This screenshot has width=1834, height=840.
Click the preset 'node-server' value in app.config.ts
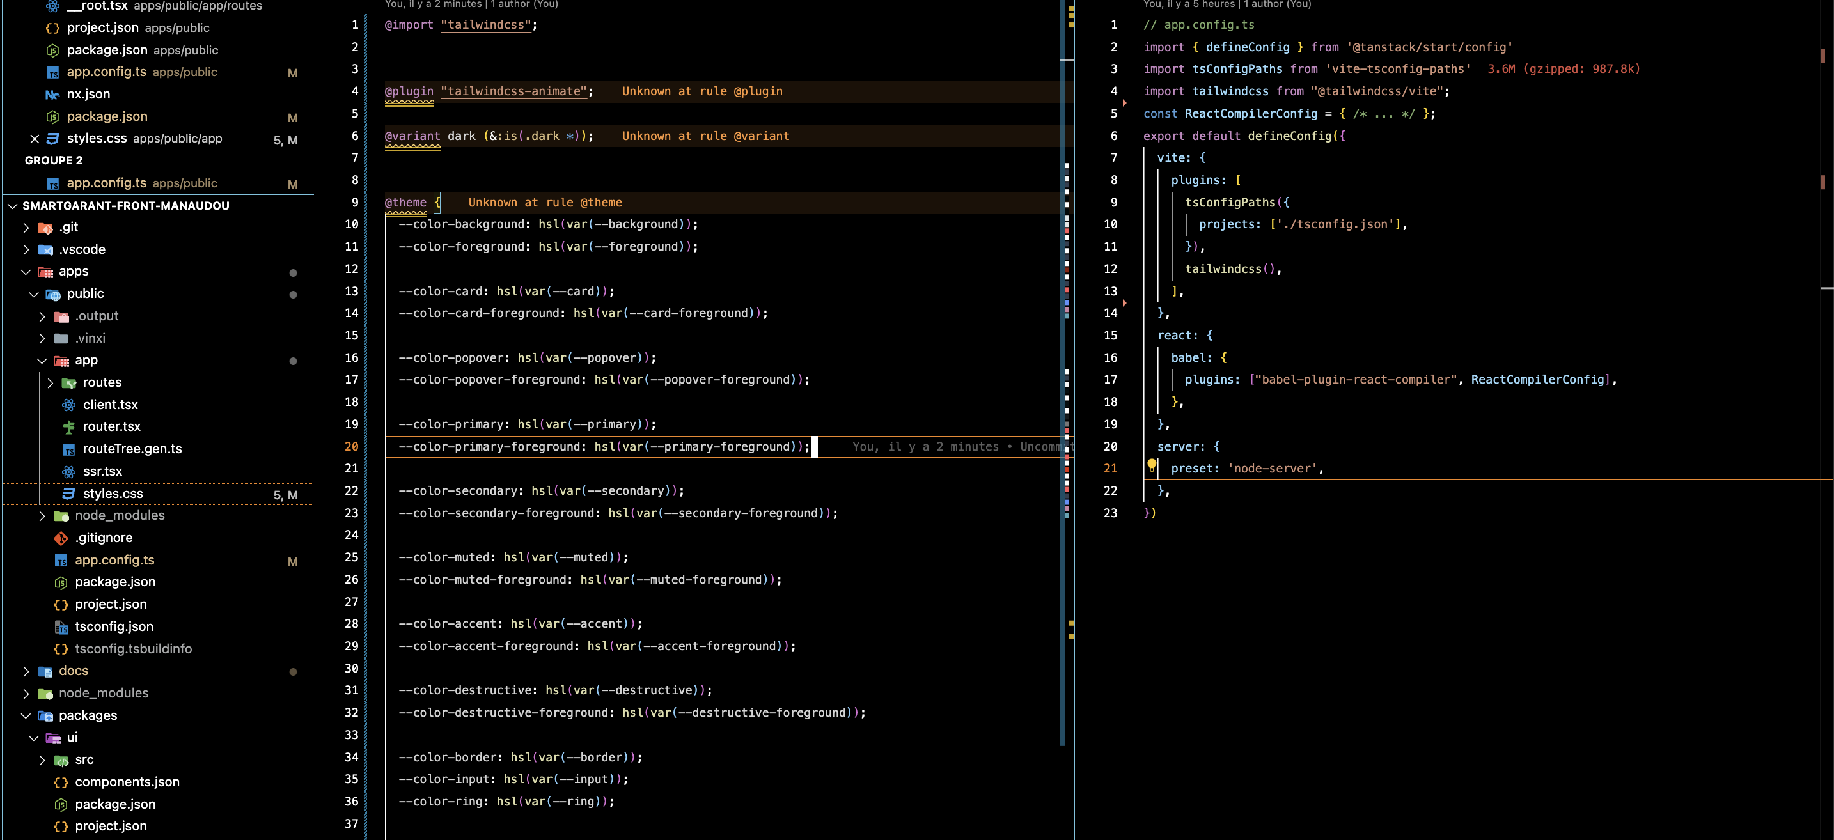click(x=1273, y=469)
